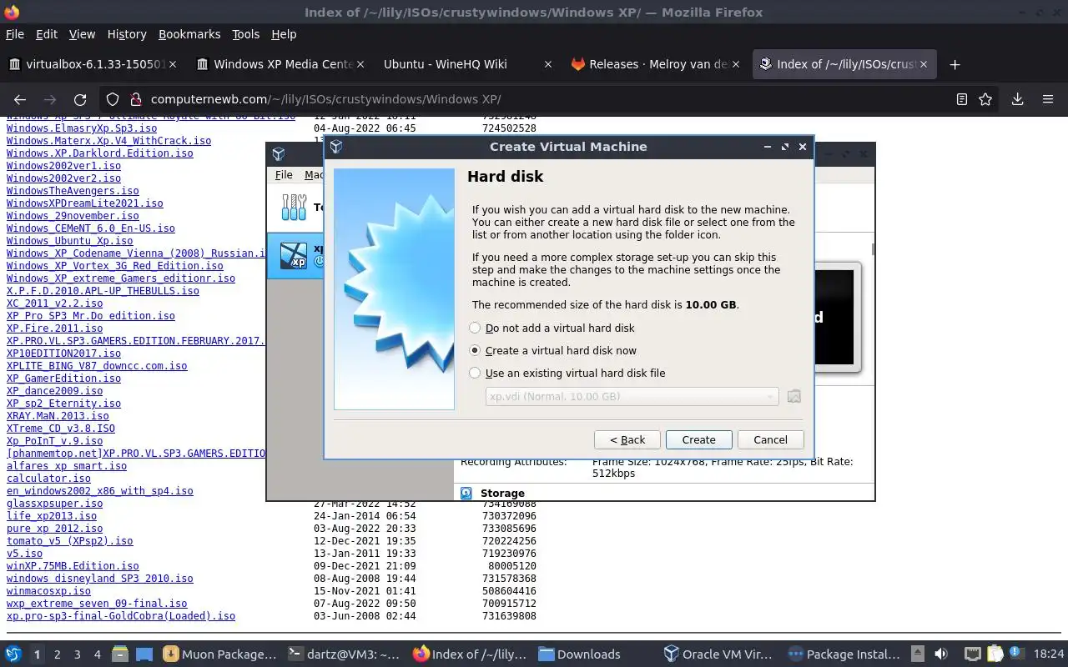Switch to virtualbox-6.1.33 tab
Image resolution: width=1068 pixels, height=667 pixels.
(x=92, y=64)
